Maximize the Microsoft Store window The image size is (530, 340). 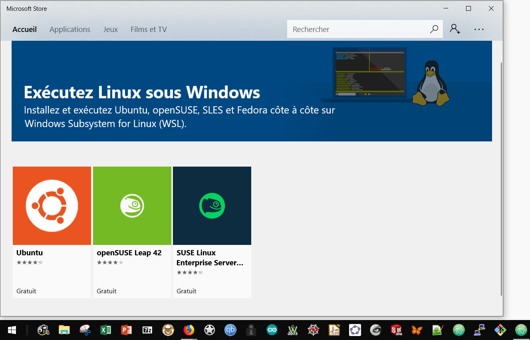[x=468, y=8]
